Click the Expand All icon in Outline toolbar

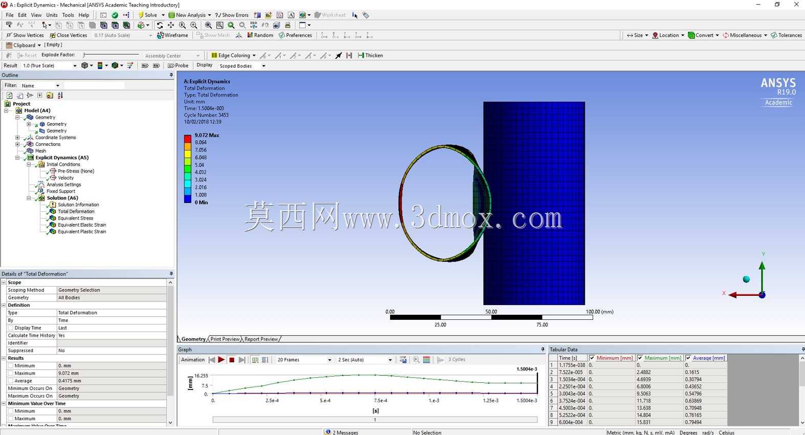[39, 95]
